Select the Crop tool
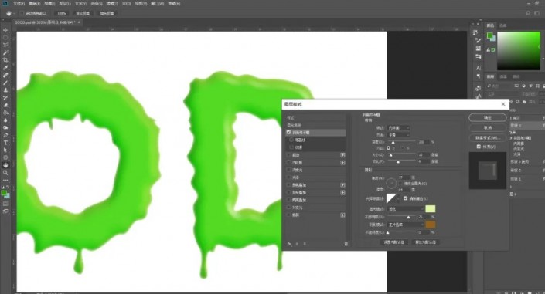 click(x=5, y=60)
